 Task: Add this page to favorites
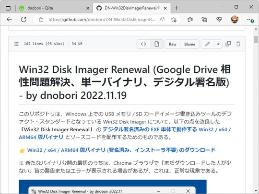(x=174, y=20)
